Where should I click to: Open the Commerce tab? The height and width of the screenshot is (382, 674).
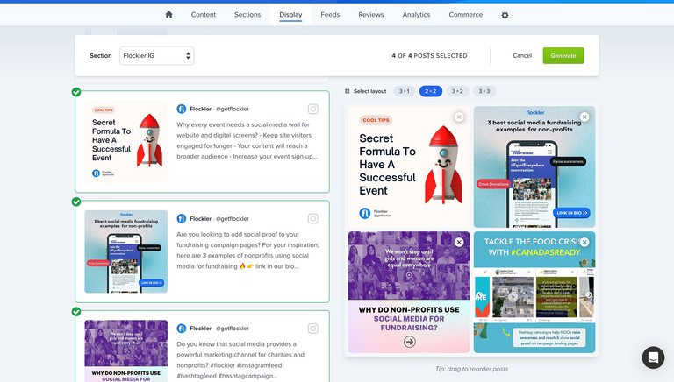coord(465,15)
